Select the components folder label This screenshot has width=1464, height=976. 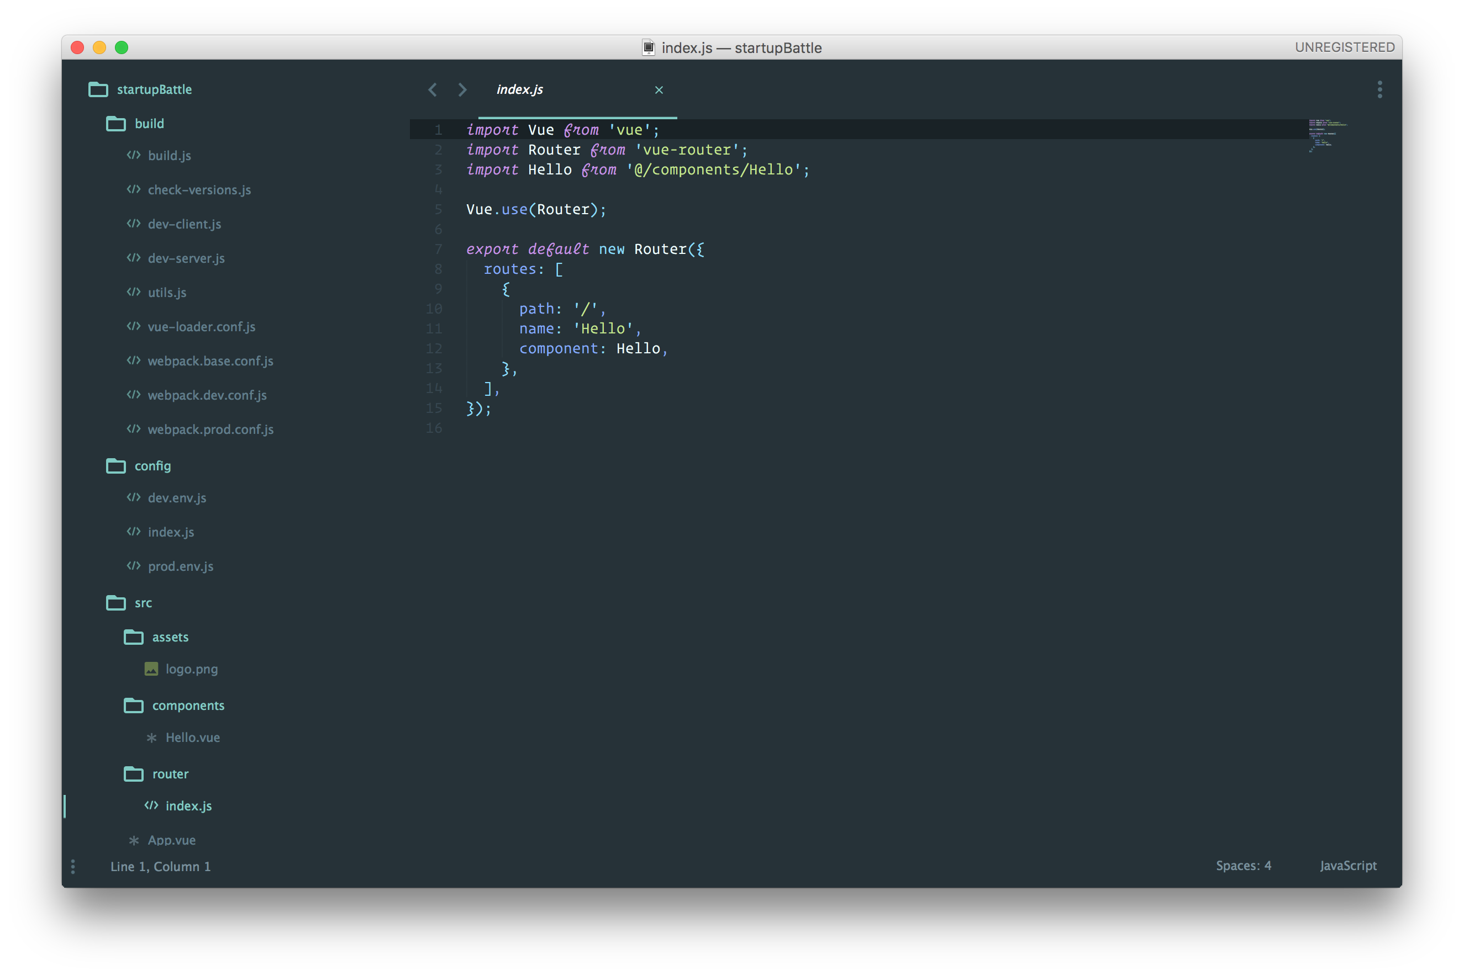point(188,706)
